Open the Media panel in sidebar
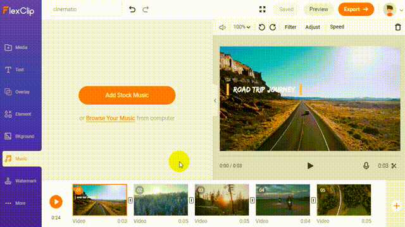Screen dimensions: 405x227 (16, 47)
